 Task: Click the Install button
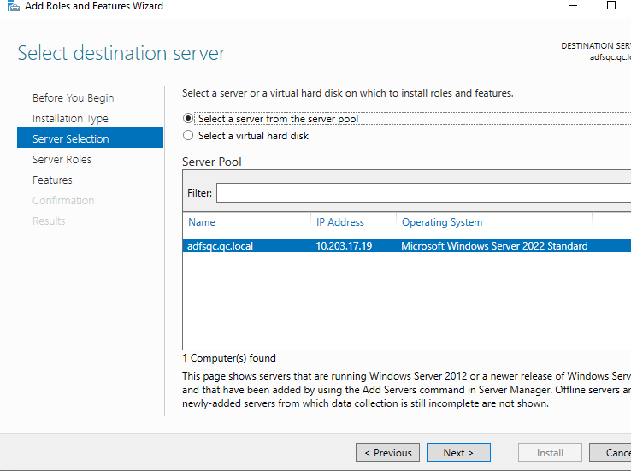pos(550,453)
